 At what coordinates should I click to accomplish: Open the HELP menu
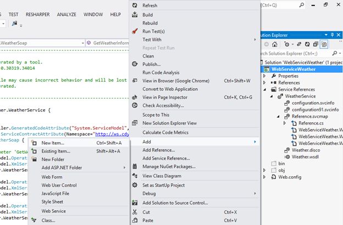(115, 14)
